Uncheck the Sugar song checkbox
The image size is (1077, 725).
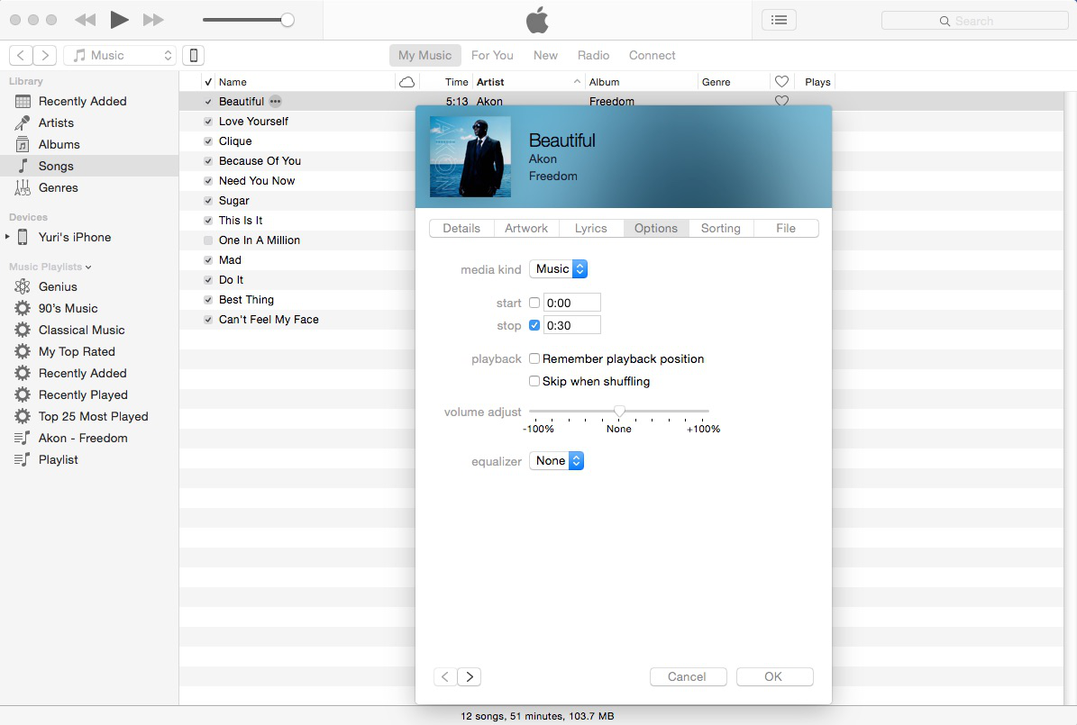click(x=207, y=201)
